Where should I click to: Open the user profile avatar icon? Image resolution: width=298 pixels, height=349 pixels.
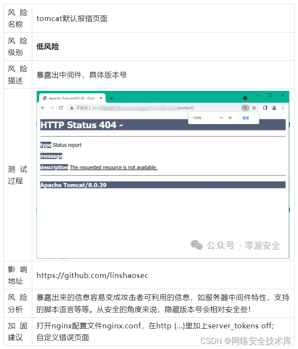point(274,108)
